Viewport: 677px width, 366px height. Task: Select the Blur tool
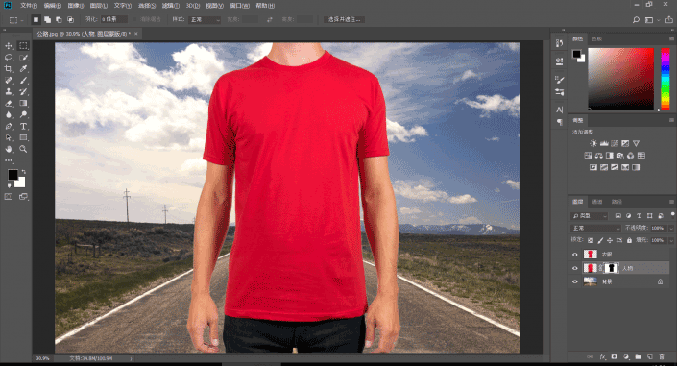point(9,114)
